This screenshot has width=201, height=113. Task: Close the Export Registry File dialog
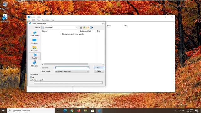pyautogui.click(x=103, y=23)
